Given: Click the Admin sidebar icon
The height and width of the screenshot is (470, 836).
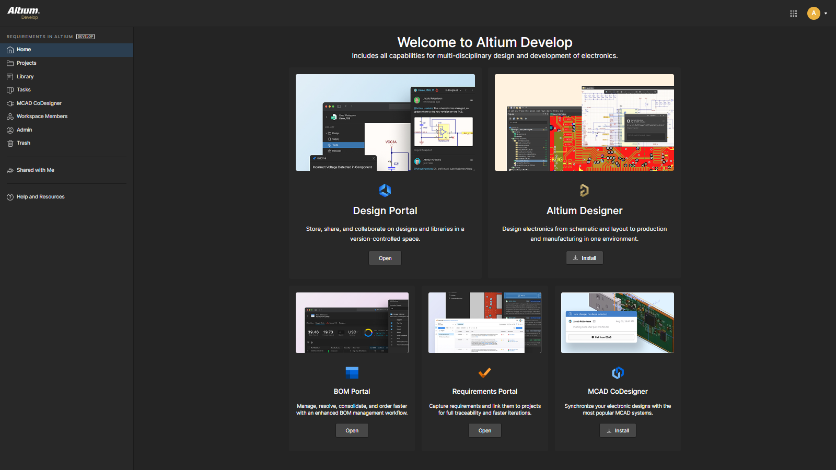Looking at the screenshot, I should click(x=10, y=130).
